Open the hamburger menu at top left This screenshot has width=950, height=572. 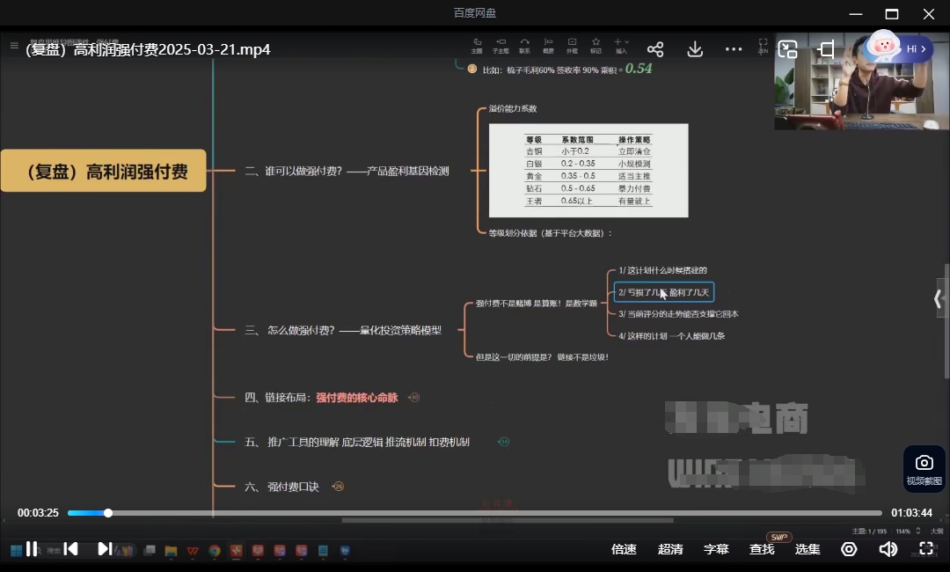pos(14,46)
